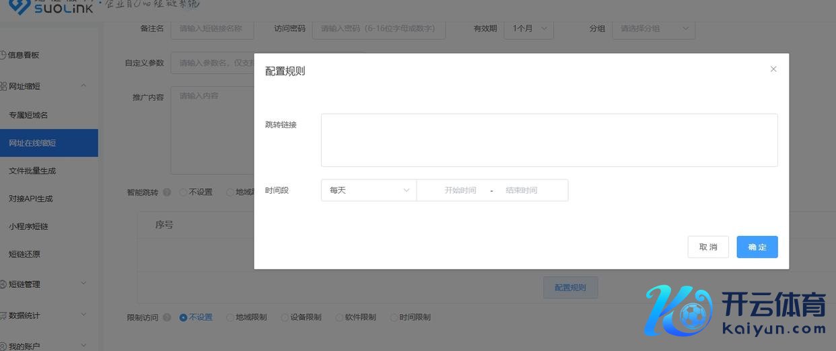Close the 配置规则 dialog with the X icon
Image resolution: width=836 pixels, height=351 pixels.
tap(773, 69)
